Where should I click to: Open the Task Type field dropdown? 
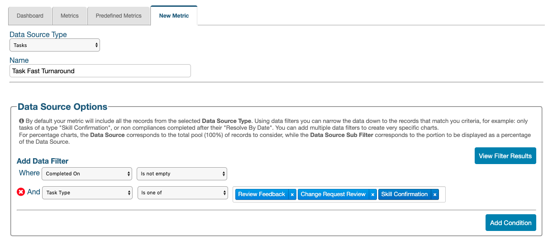[87, 193]
